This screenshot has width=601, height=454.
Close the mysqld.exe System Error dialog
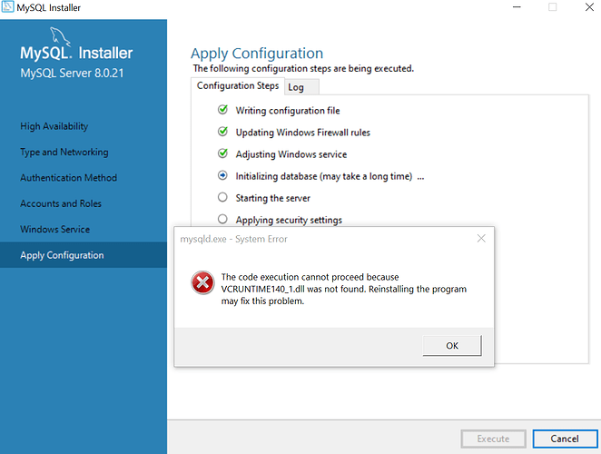[480, 239]
